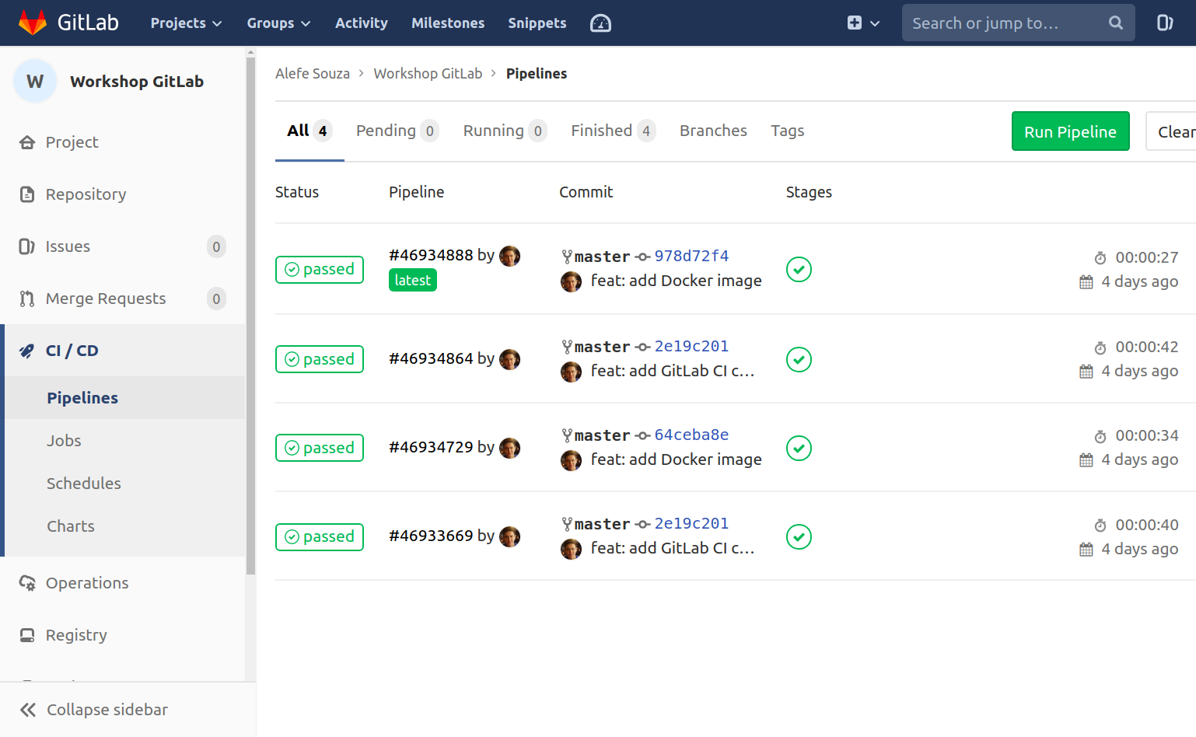Screen dimensions: 1196x737
Task: Click the Search or jump to field
Action: tap(1018, 23)
